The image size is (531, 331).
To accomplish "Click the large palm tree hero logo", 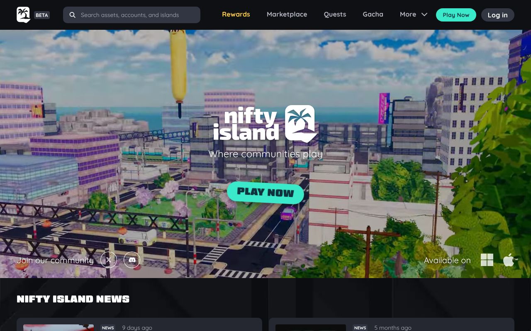I will [x=300, y=123].
